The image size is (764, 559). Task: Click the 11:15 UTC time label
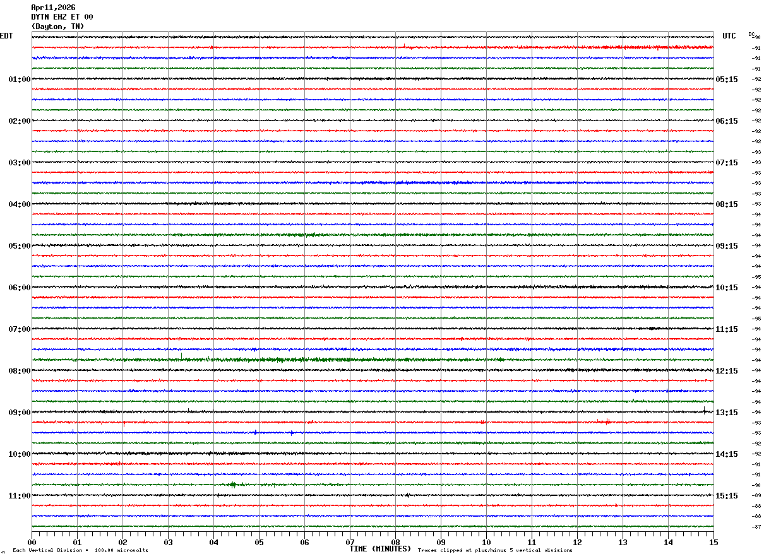tap(727, 329)
